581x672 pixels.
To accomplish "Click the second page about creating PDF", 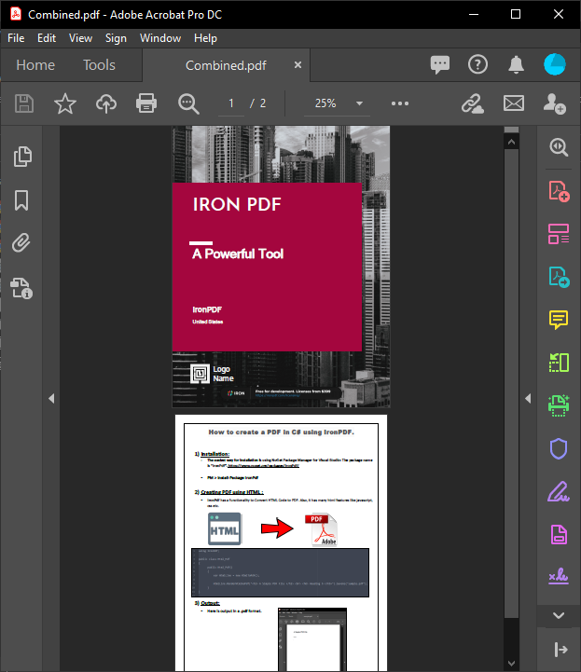I will (x=281, y=542).
